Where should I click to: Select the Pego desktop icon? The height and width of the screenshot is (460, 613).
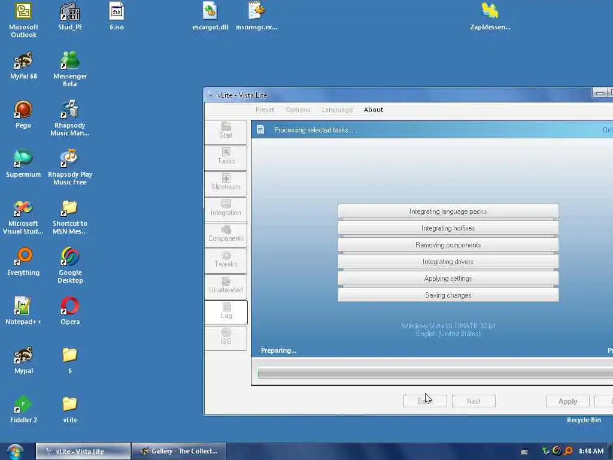(23, 114)
